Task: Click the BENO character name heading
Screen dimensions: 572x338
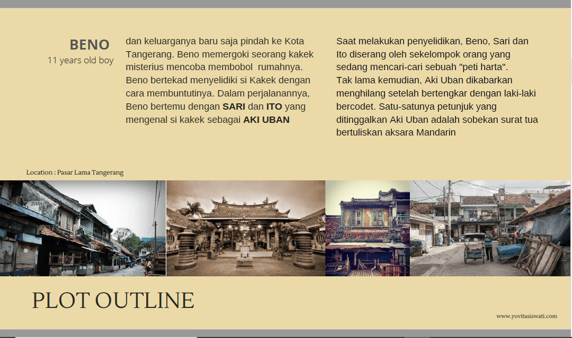Action: click(x=89, y=45)
